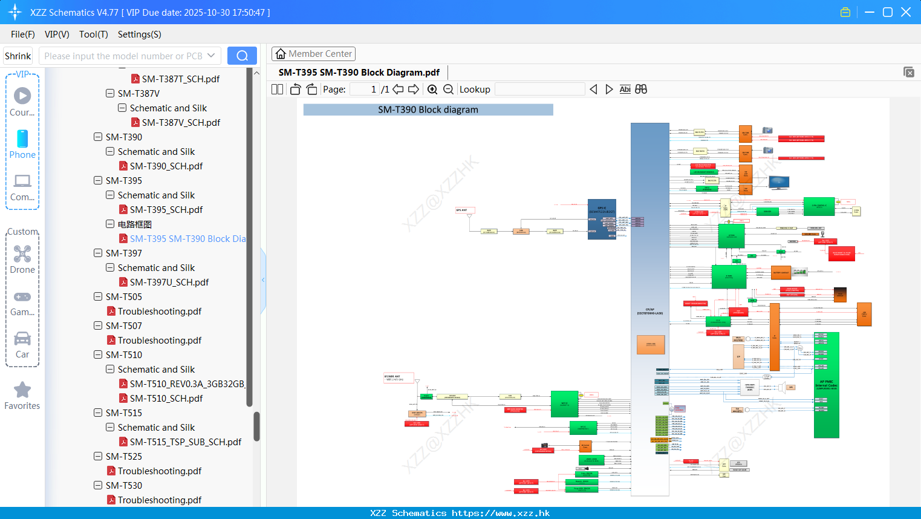Go to next page arrow
Viewport: 921px width, 519px height.
coord(414,89)
